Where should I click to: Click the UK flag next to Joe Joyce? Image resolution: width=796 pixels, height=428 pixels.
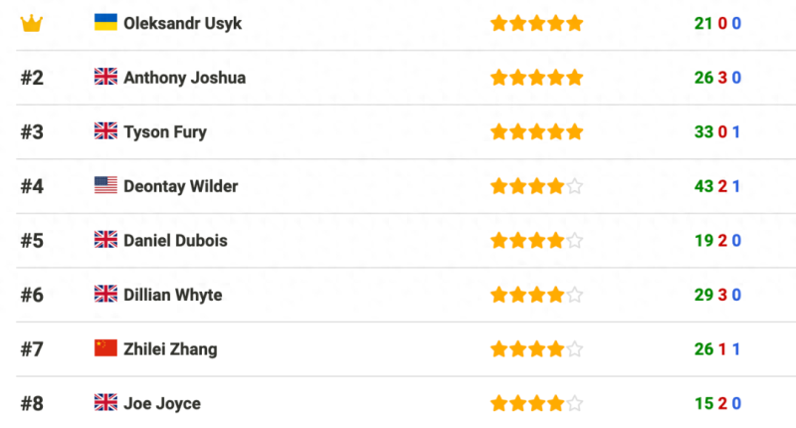coord(105,403)
